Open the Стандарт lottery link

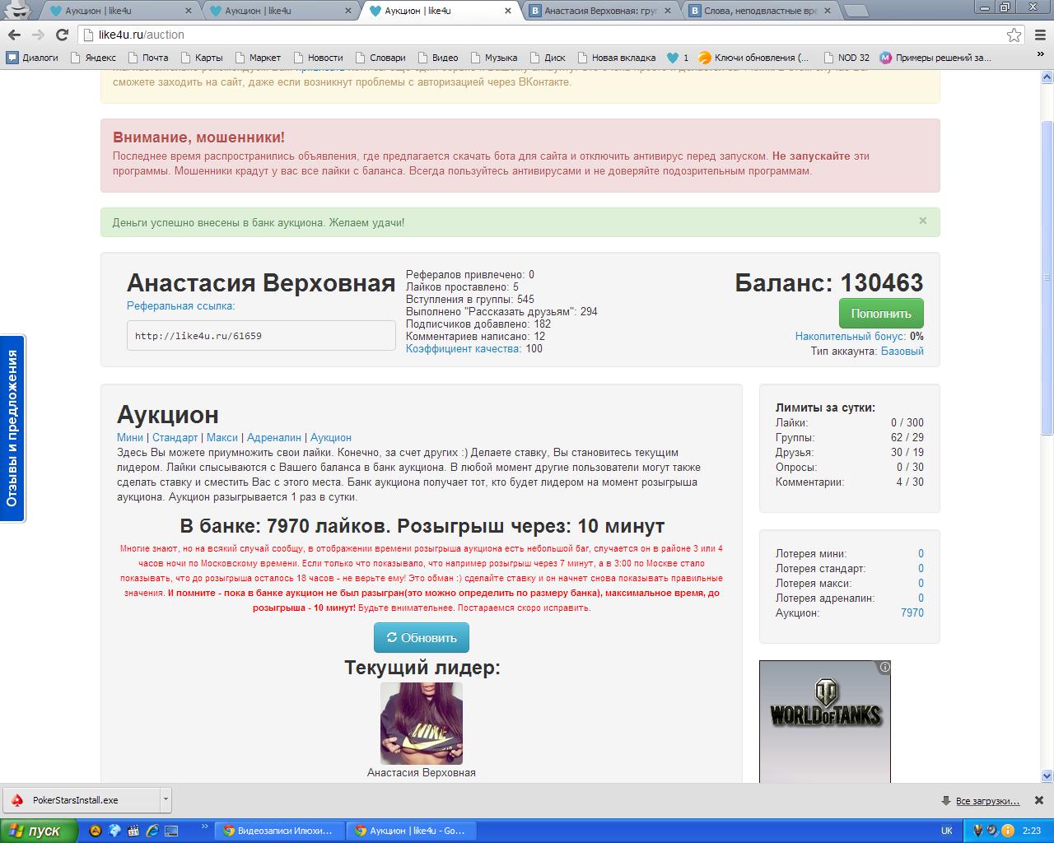[x=175, y=437]
